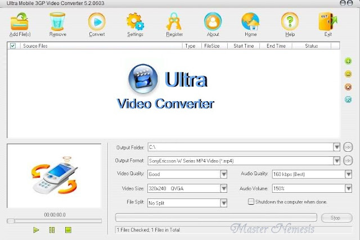Image resolution: width=360 pixels, height=240 pixels.
Task: Enable Shutdown the computer when done
Action: click(251, 202)
